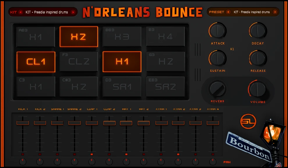Open the KIT name selector field
Screen dimensions: 288x168
[47, 12]
